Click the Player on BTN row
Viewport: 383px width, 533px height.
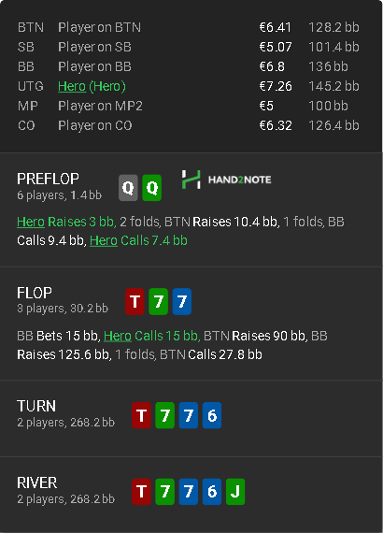[189, 27]
